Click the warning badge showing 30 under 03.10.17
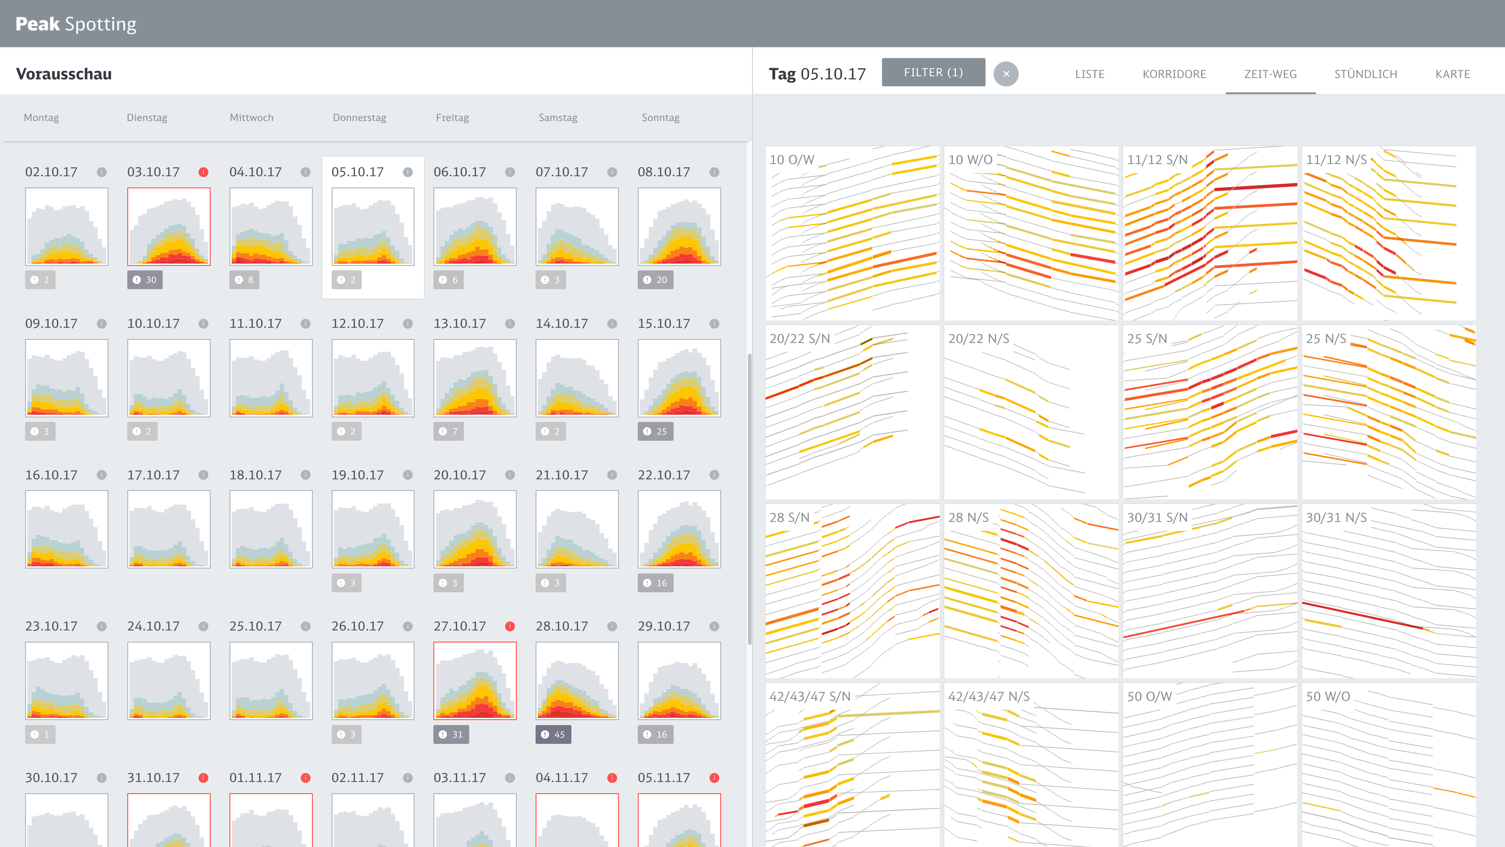Image resolution: width=1505 pixels, height=847 pixels. pos(144,279)
